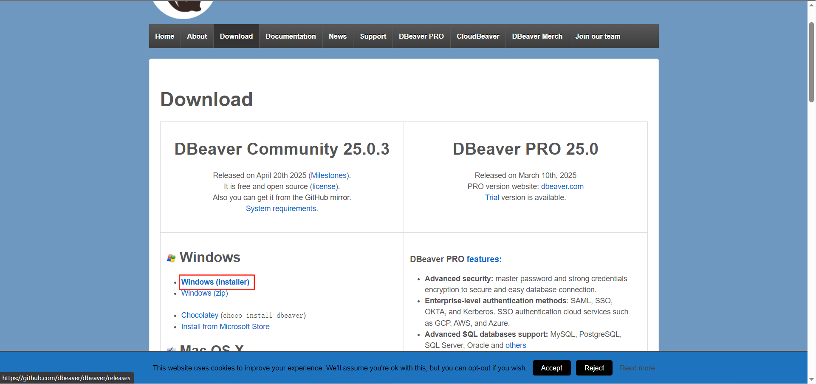Open the license link
Screen dimensions: 816x384
click(324, 186)
